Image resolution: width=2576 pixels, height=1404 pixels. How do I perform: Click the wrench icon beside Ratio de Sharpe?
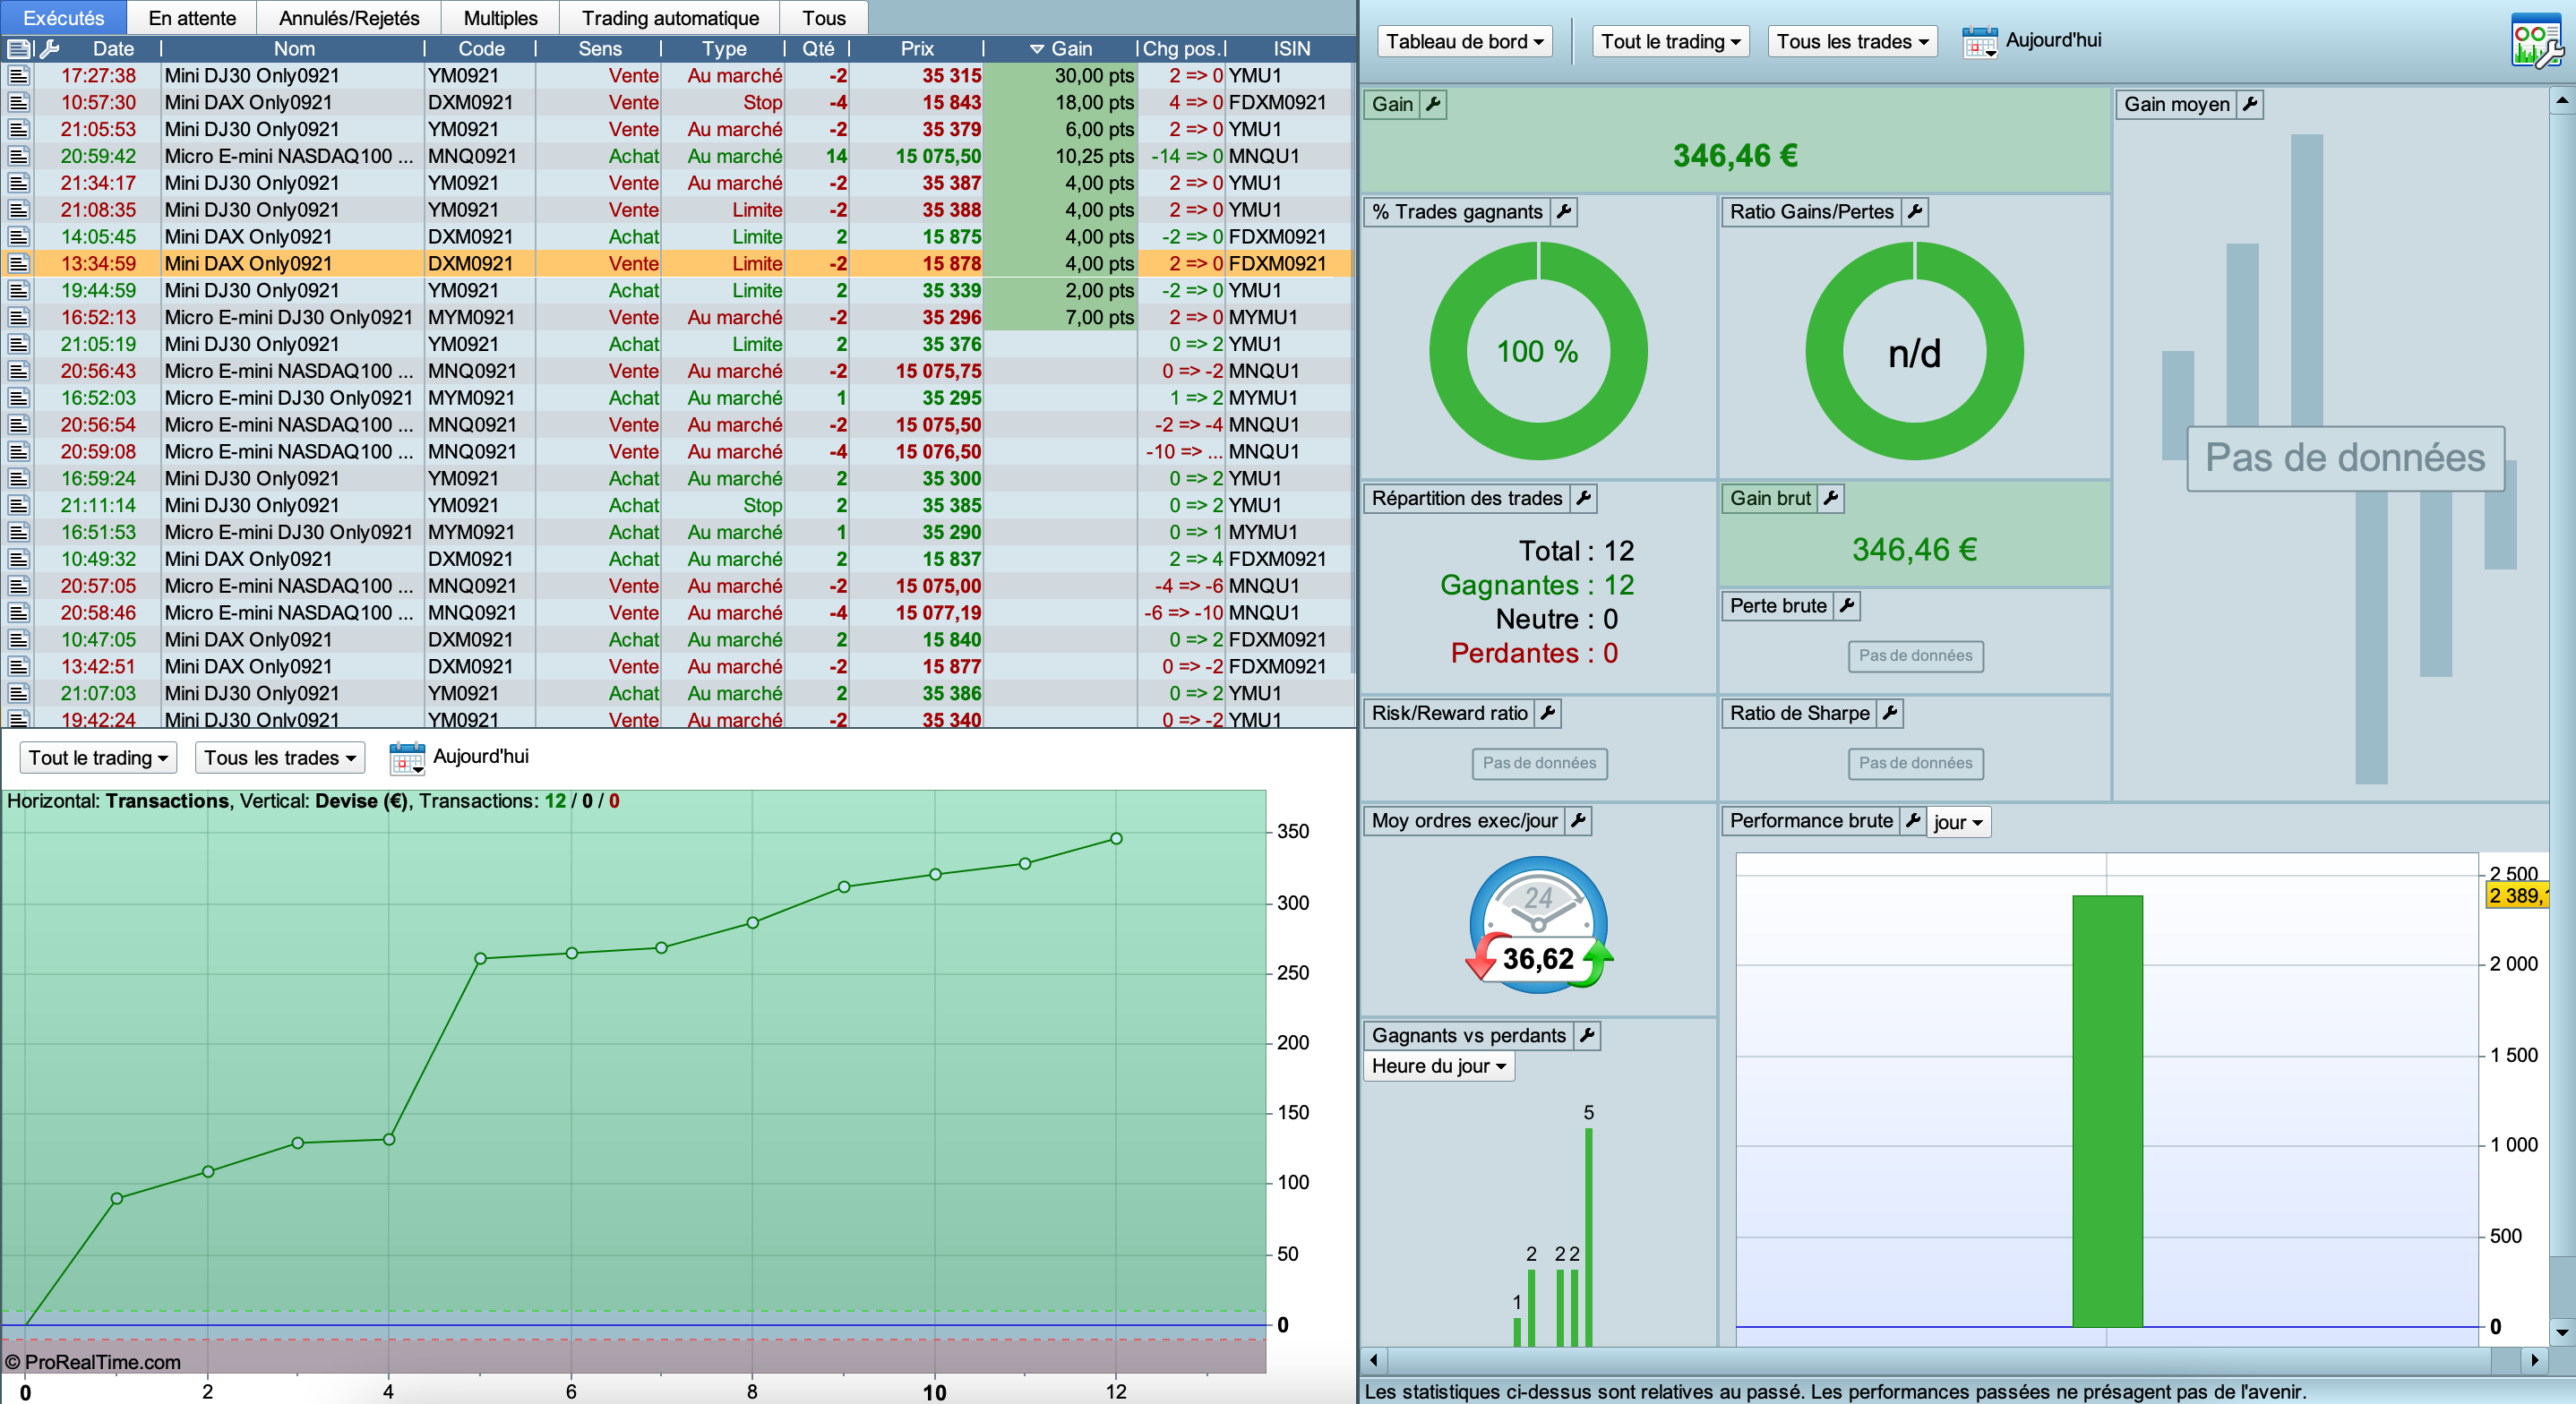(1889, 713)
